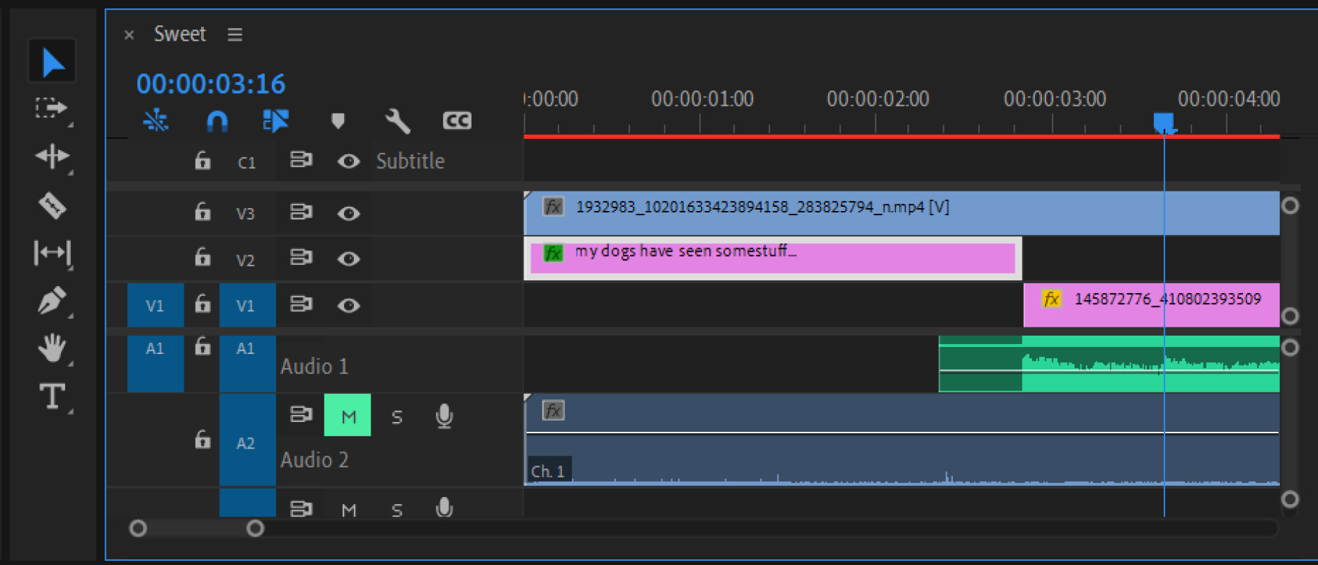
Task: Select the green audio clip on Audio 1
Action: tap(1109, 364)
